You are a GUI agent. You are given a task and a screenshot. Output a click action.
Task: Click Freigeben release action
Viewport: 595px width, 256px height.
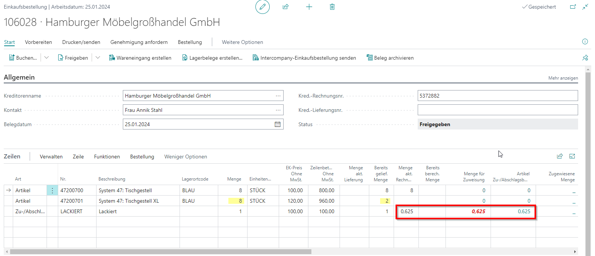click(73, 58)
